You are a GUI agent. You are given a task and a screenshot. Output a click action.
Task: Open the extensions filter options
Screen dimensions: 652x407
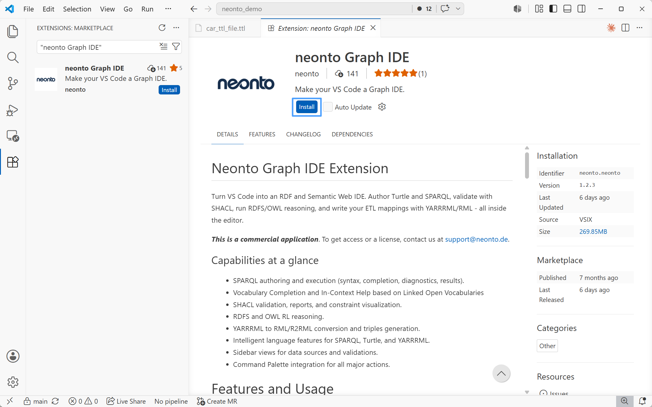point(176,46)
